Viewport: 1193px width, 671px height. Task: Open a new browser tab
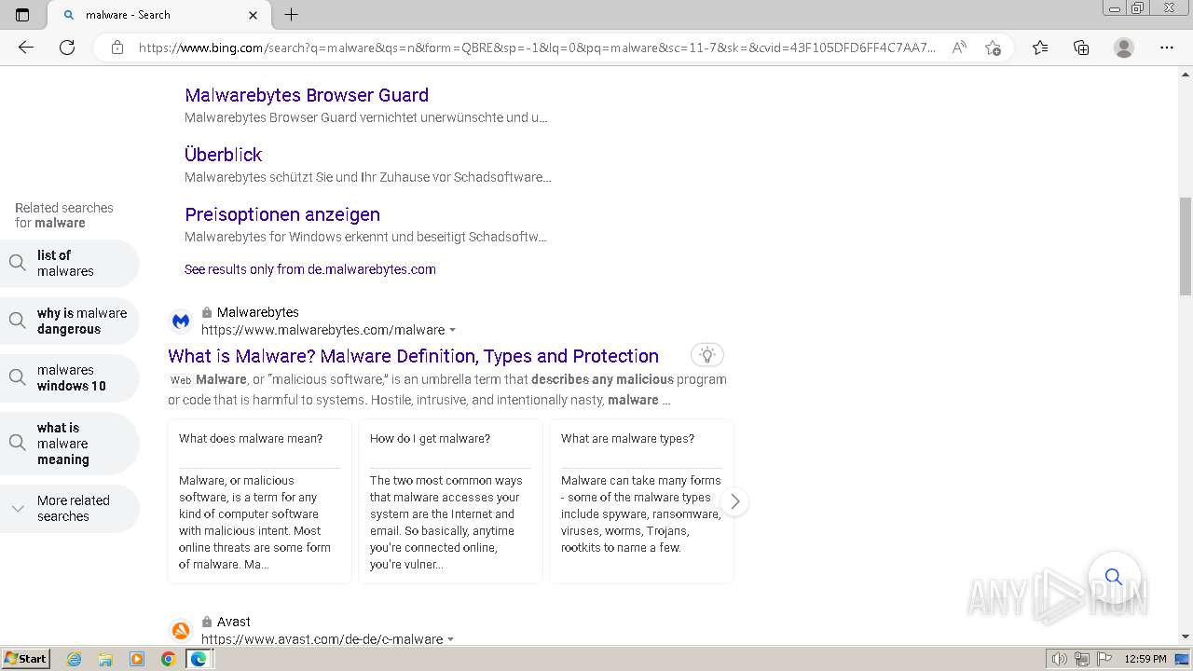point(292,15)
